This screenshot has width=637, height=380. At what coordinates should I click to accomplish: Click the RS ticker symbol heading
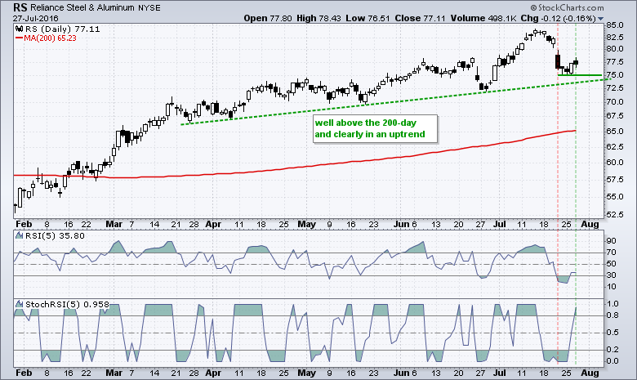[20, 7]
